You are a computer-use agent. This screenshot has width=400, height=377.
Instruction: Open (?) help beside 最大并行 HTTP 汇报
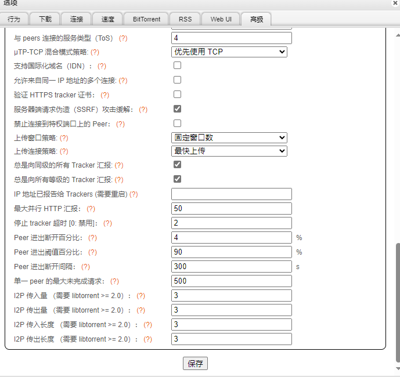tap(91, 209)
